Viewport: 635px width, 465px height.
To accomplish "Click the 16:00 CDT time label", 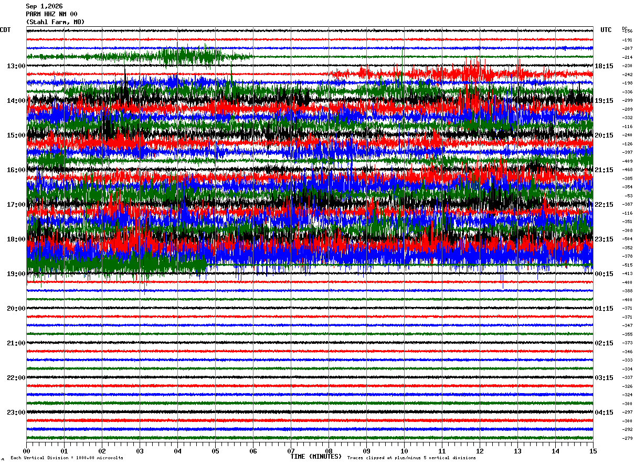I will coord(16,170).
